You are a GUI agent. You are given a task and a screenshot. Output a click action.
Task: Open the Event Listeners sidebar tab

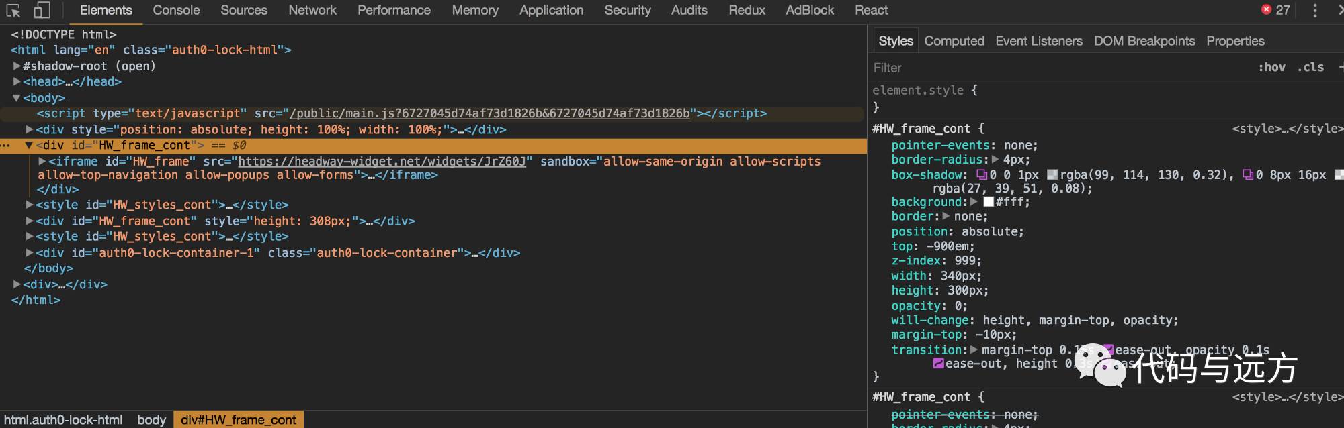(x=1039, y=41)
